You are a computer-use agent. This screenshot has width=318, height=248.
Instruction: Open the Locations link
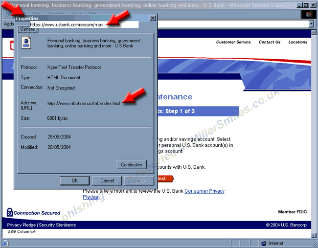(298, 42)
